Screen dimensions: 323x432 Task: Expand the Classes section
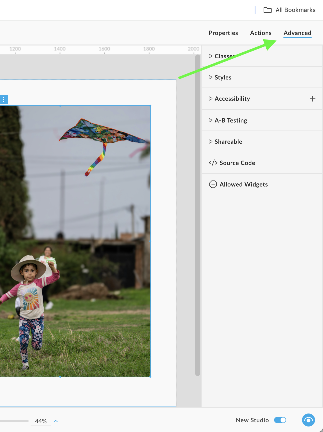coord(262,56)
